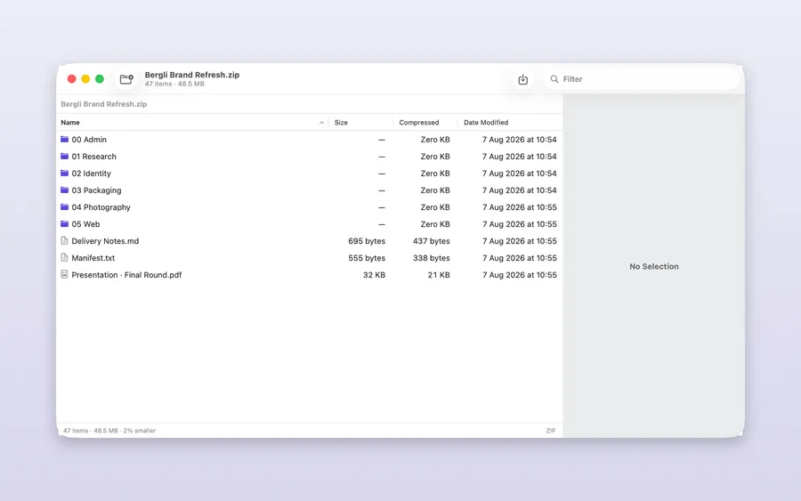Click the open archive folder icon

pos(126,79)
